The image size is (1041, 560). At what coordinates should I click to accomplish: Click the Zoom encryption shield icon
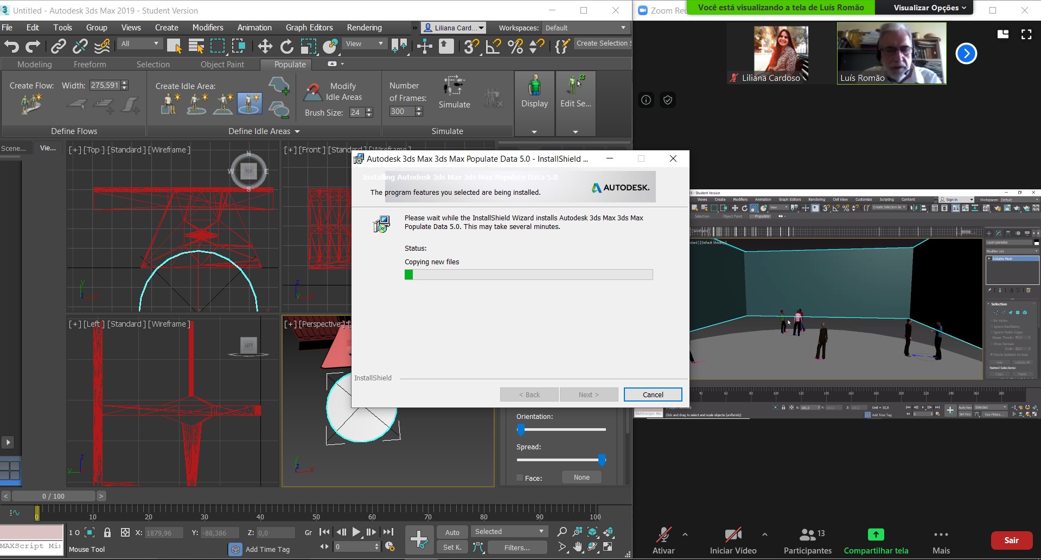(x=668, y=100)
